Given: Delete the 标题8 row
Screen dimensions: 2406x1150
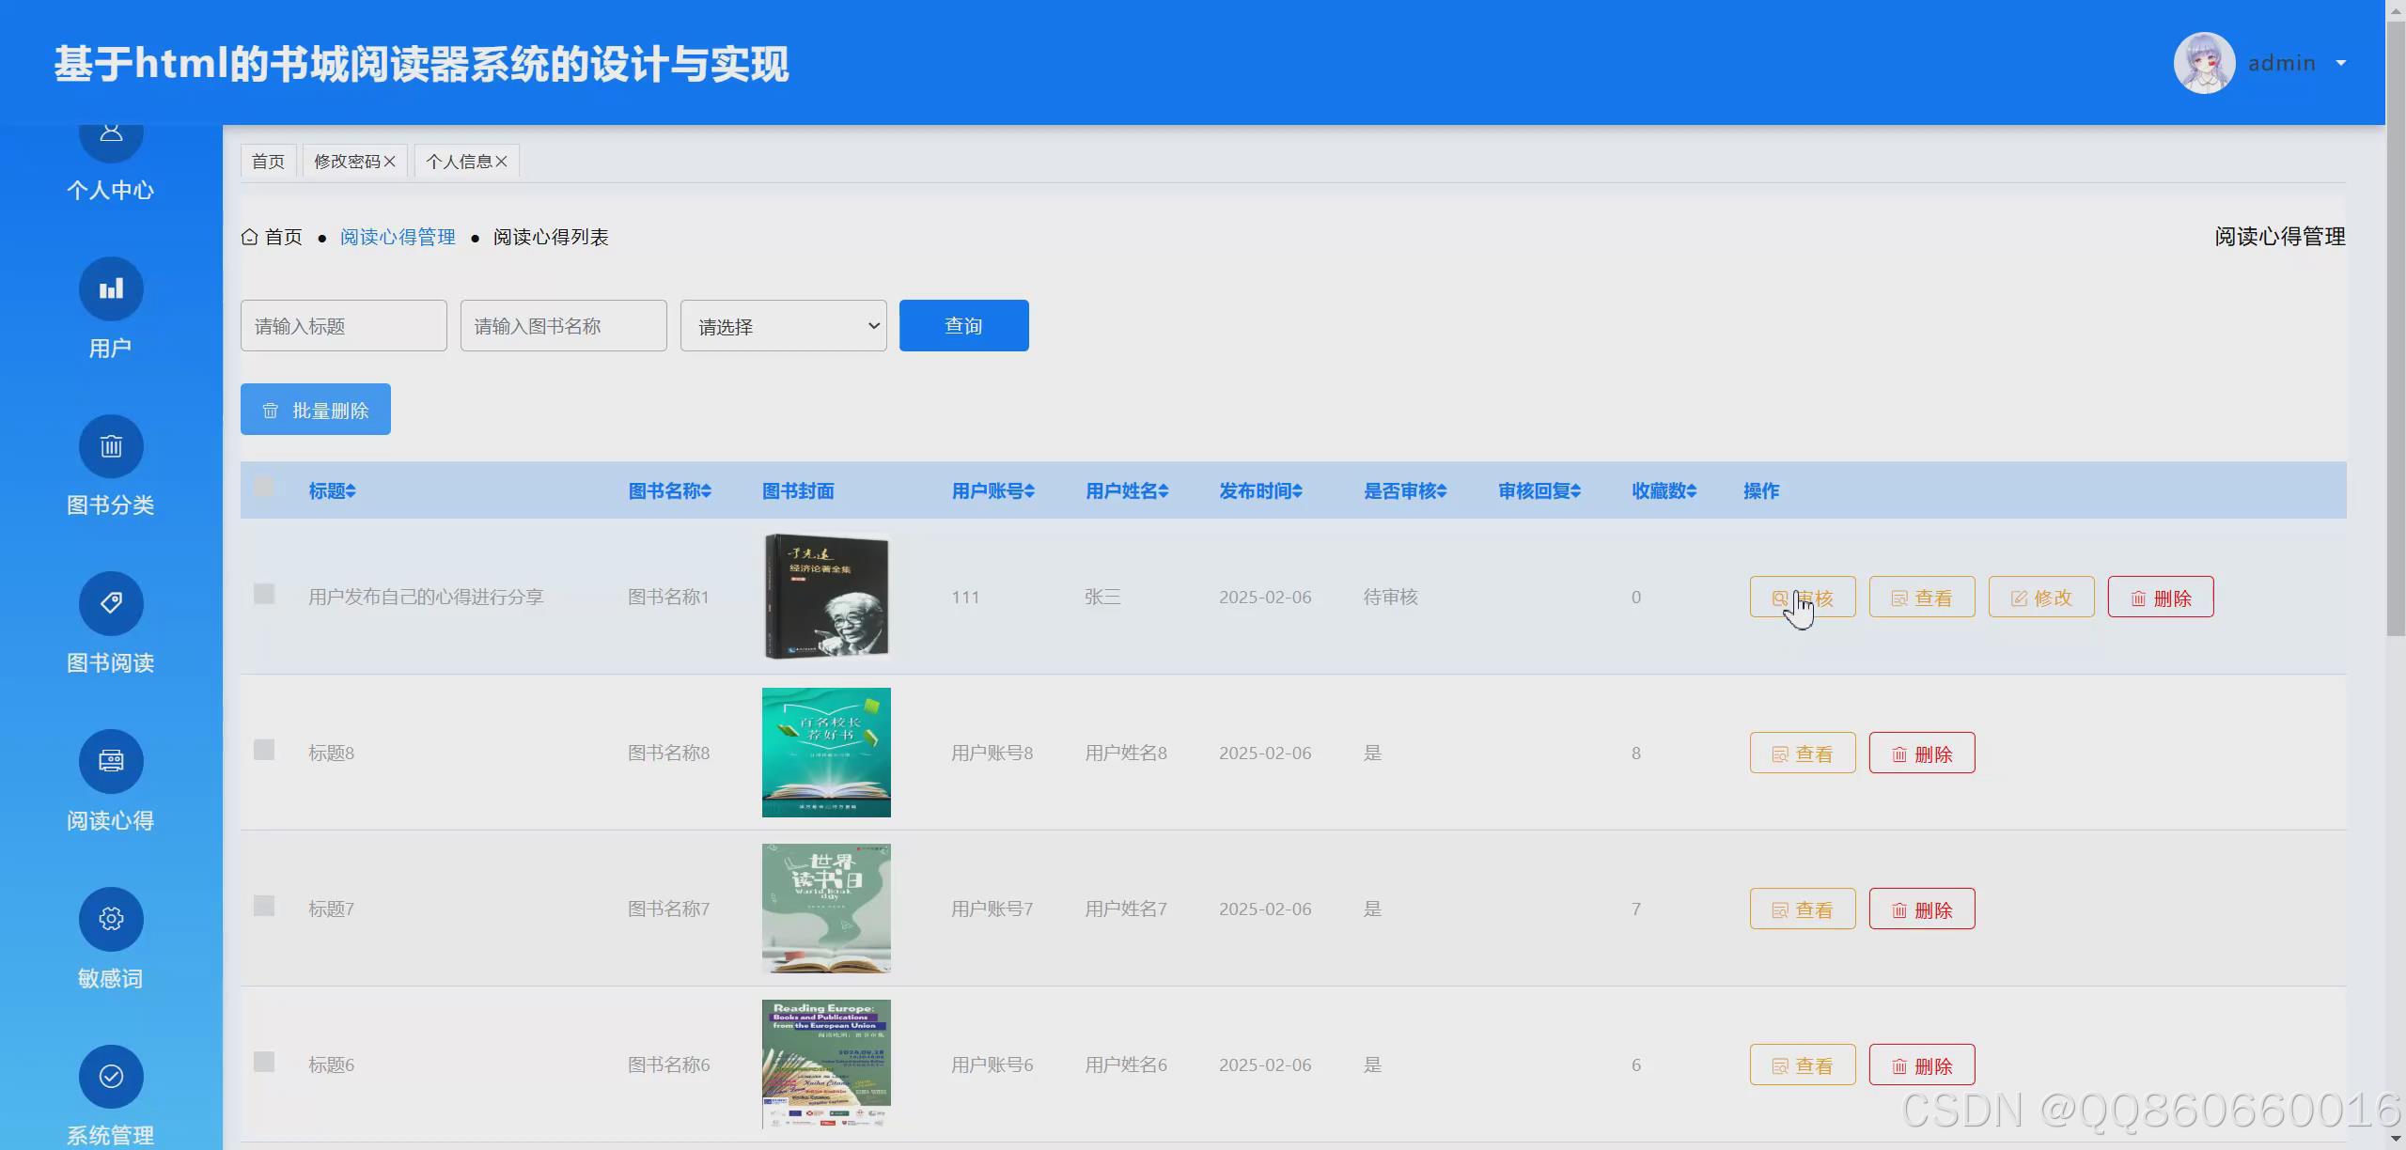Looking at the screenshot, I should point(1922,754).
